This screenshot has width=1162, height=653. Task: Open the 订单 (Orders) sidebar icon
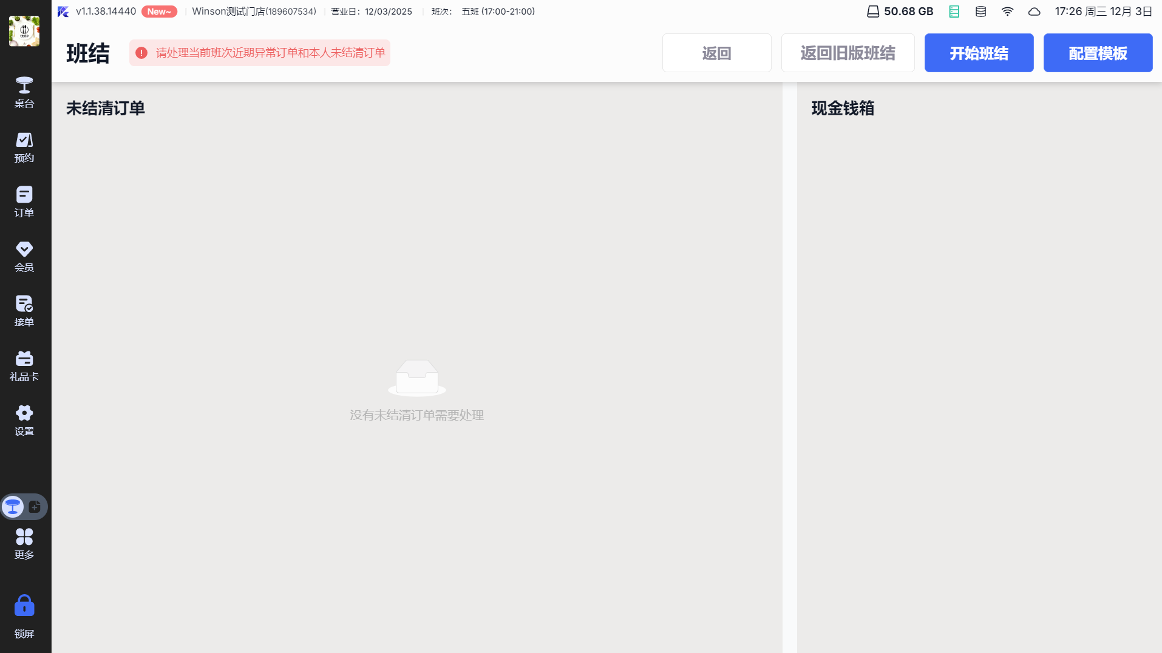(x=24, y=202)
